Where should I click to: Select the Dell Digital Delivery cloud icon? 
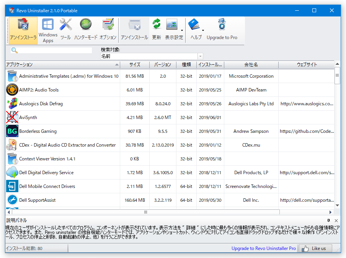12,173
